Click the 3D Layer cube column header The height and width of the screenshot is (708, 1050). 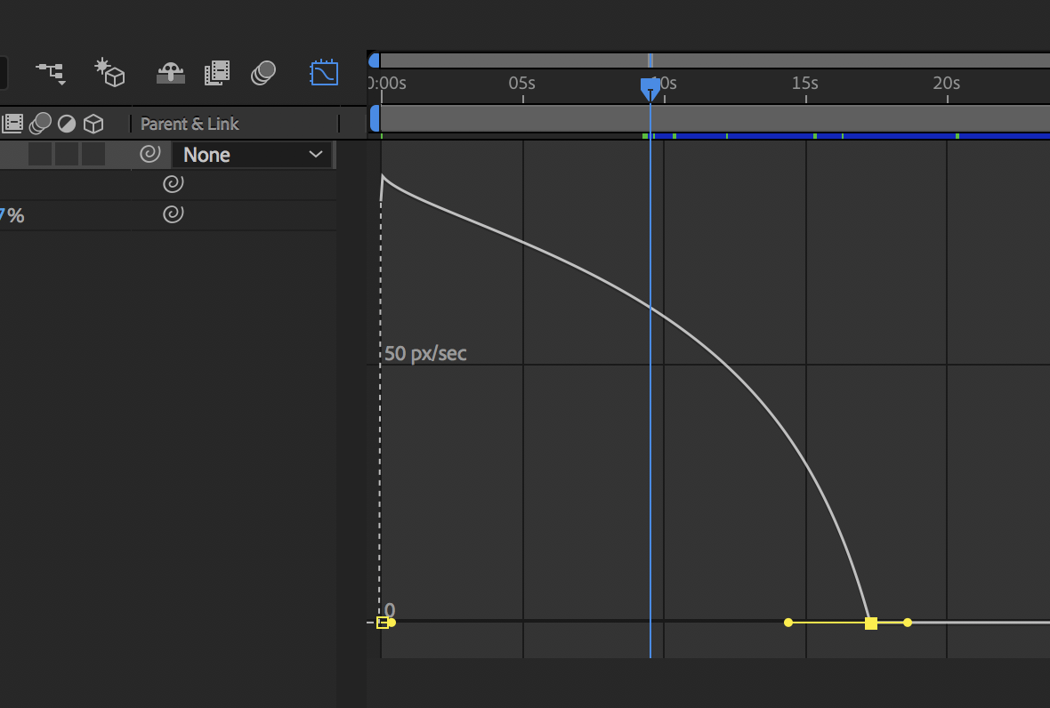tap(93, 124)
